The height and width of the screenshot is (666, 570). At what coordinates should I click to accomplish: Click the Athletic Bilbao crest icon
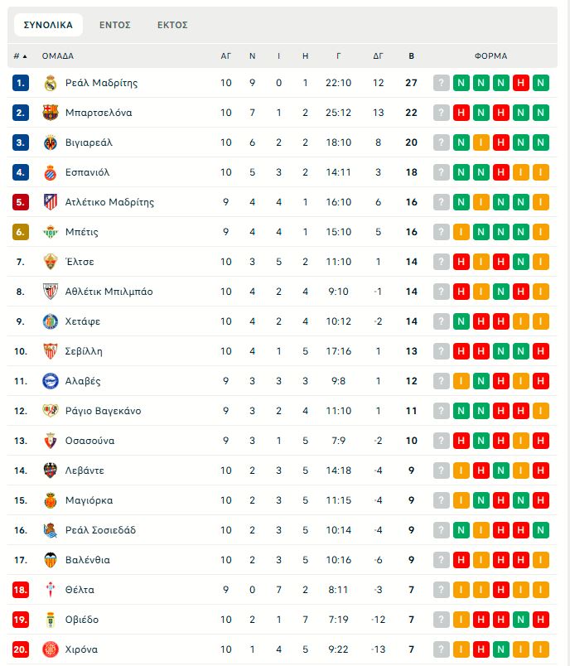pyautogui.click(x=51, y=292)
